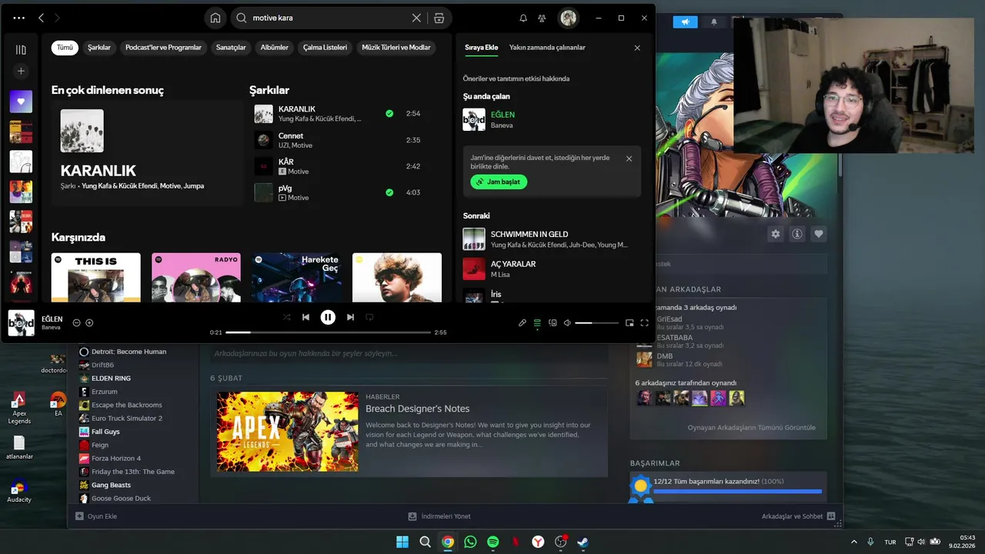Close the Spotify queue panel
This screenshot has height=554, width=985.
point(637,48)
